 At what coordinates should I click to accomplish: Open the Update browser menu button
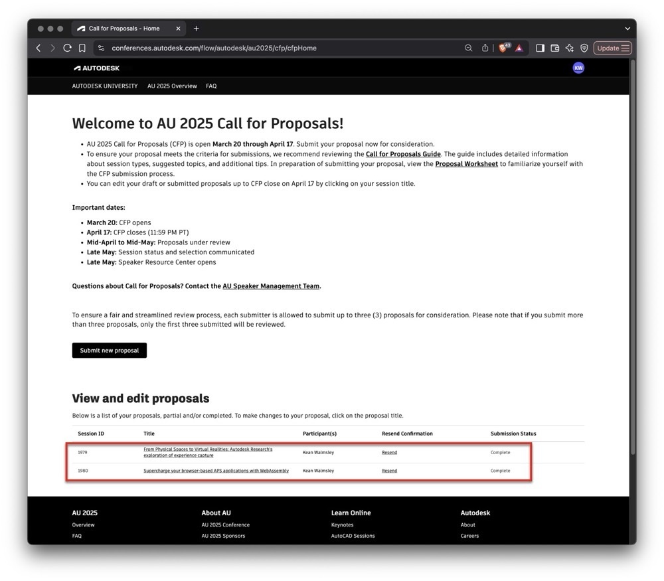point(612,48)
